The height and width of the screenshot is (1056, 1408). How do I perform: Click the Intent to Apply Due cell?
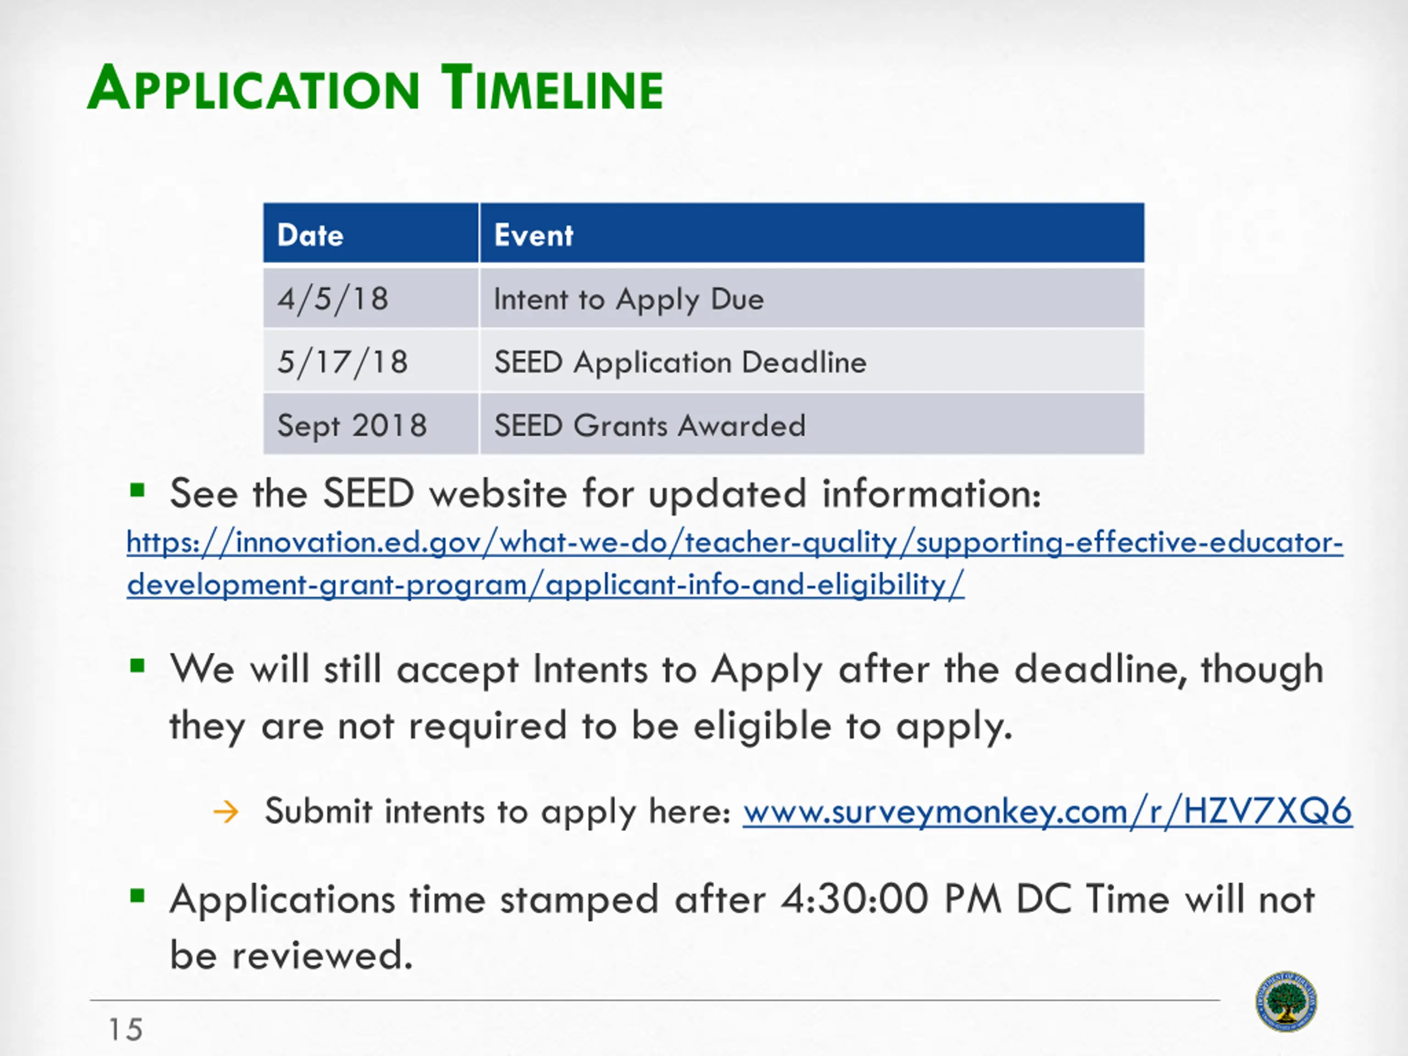[x=812, y=298]
